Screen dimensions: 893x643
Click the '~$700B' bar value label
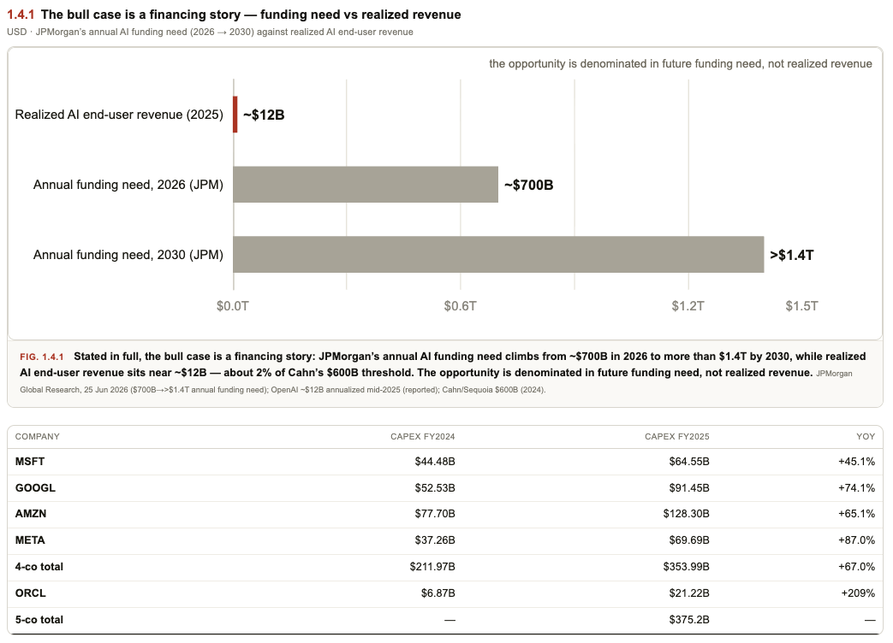[528, 185]
